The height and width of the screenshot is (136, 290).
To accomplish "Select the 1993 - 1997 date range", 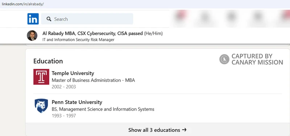I will (64, 116).
